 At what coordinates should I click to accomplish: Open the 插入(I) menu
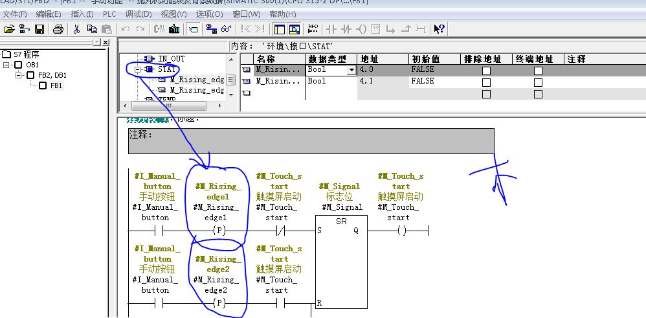pos(82,14)
